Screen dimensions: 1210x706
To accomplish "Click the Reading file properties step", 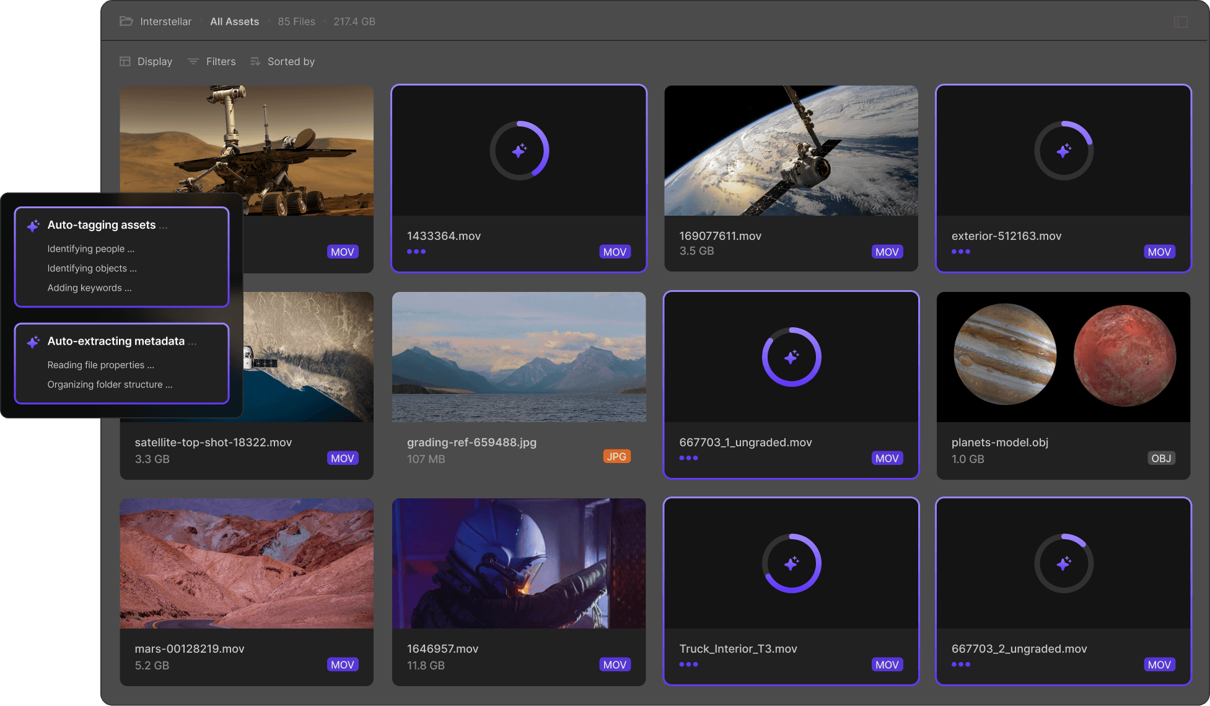I will pos(100,365).
